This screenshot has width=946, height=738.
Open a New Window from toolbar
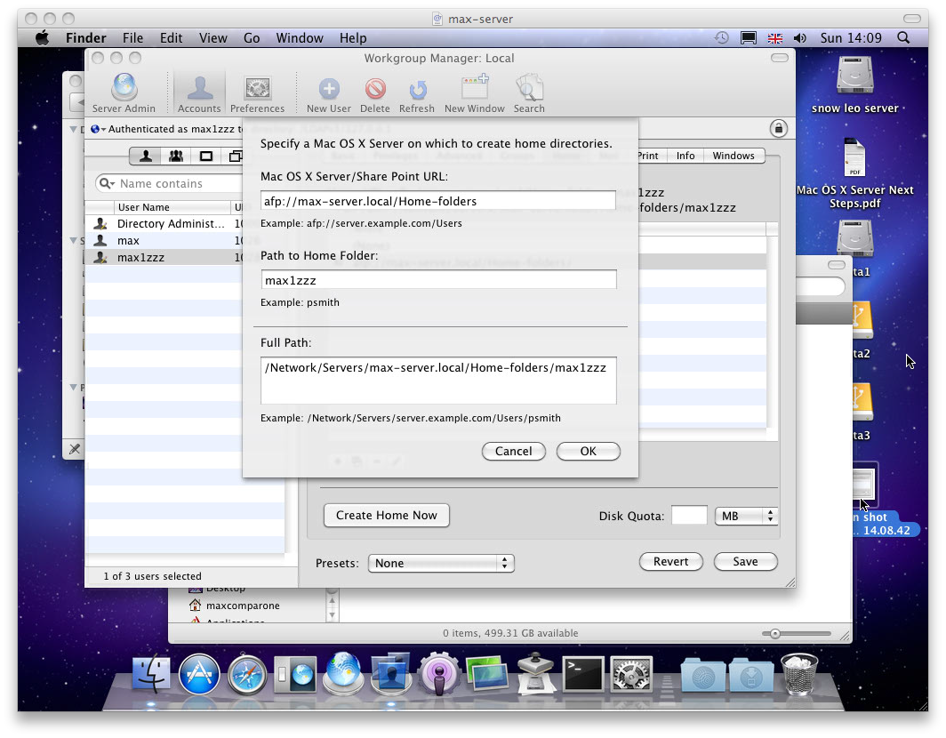[x=474, y=93]
